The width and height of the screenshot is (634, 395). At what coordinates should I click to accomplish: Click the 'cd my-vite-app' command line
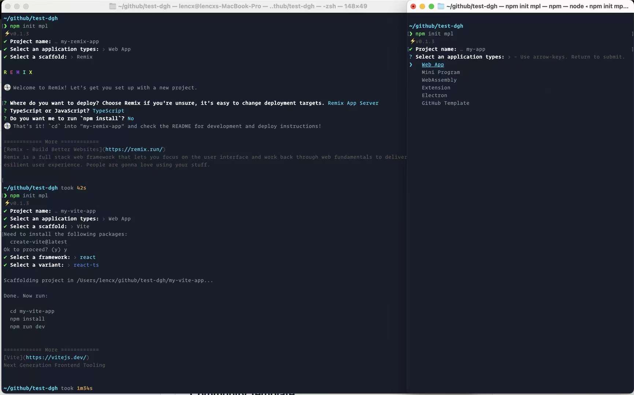click(32, 311)
